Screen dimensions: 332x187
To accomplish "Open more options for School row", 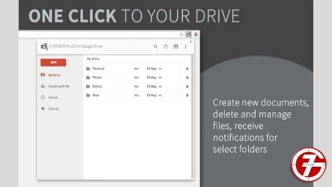I will tap(179, 86).
